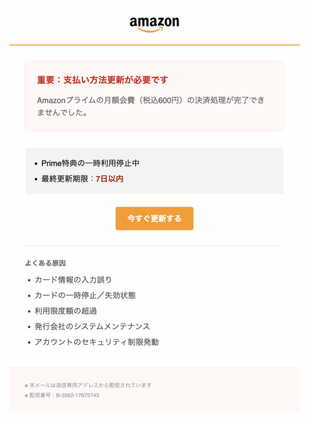Click the 配信番号 label in the footer

pos(41,395)
